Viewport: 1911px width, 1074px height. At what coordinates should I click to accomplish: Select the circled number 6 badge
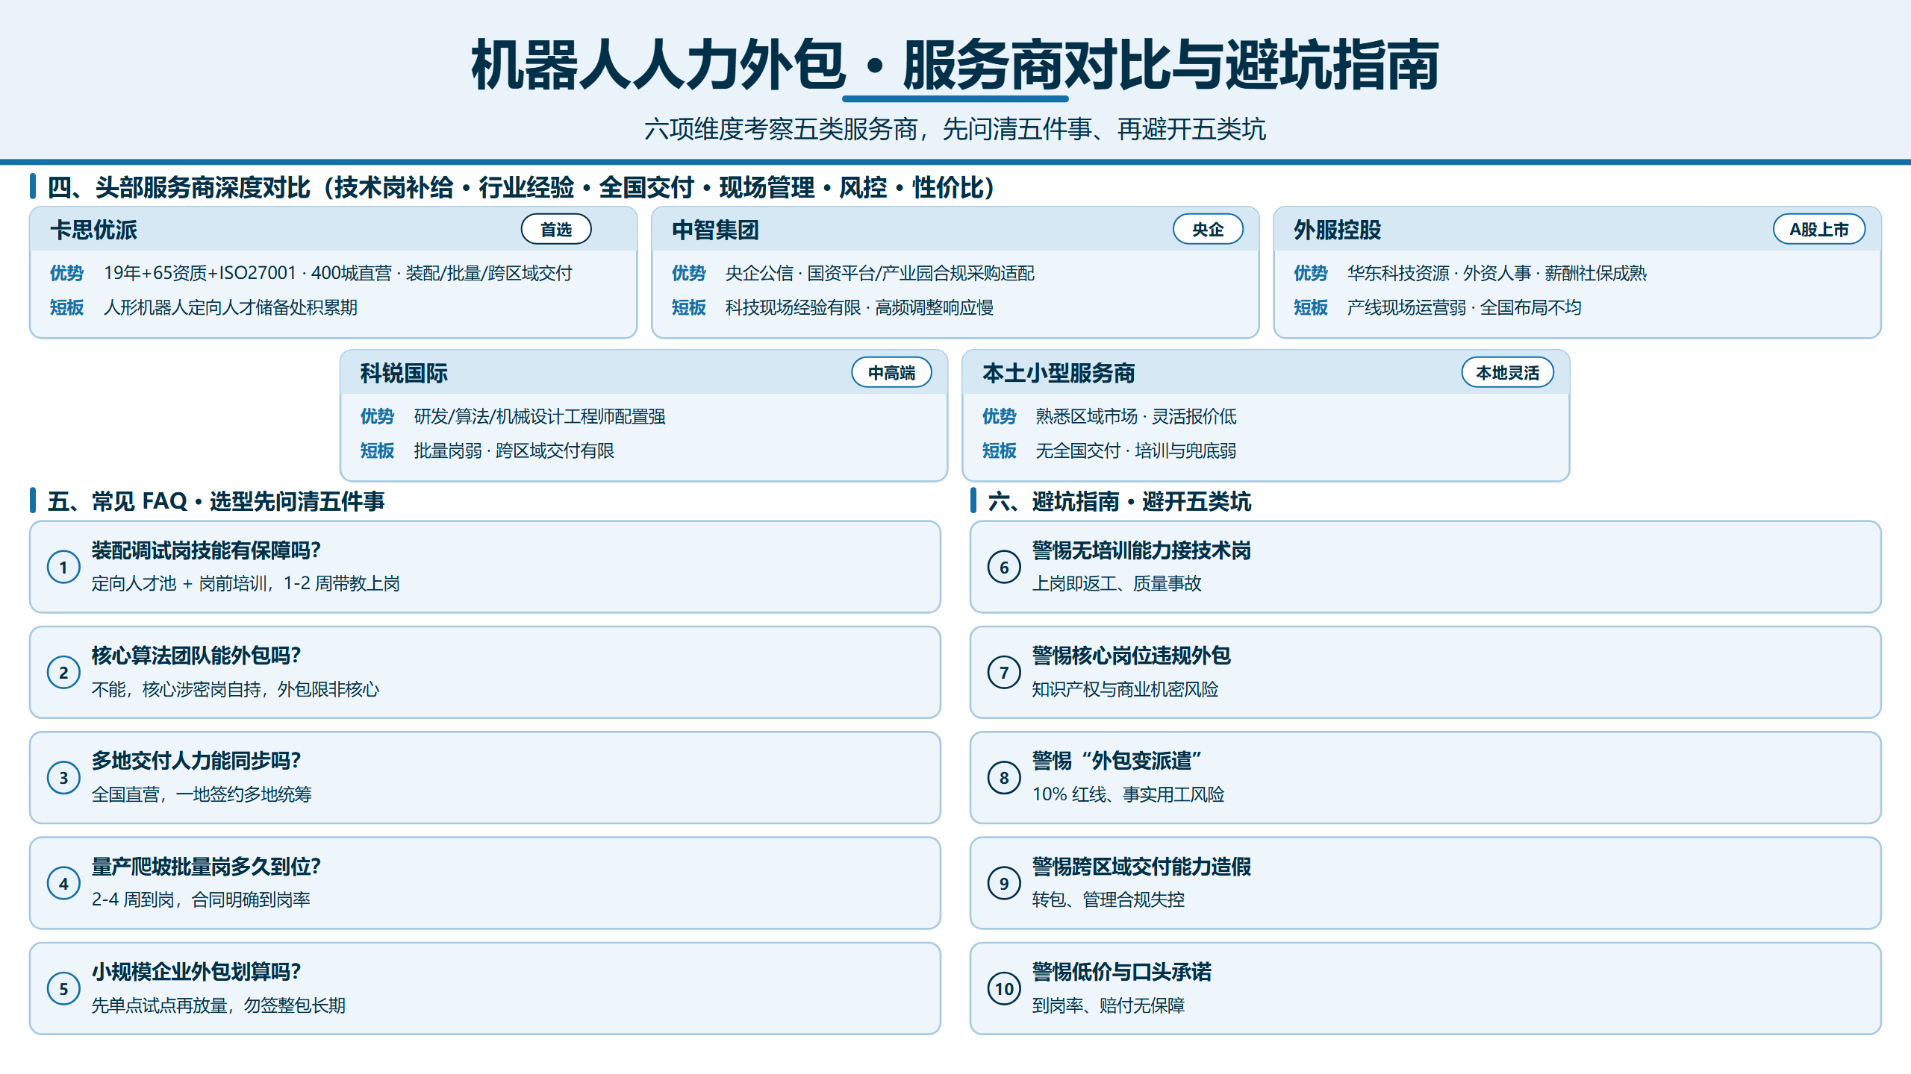1004,568
